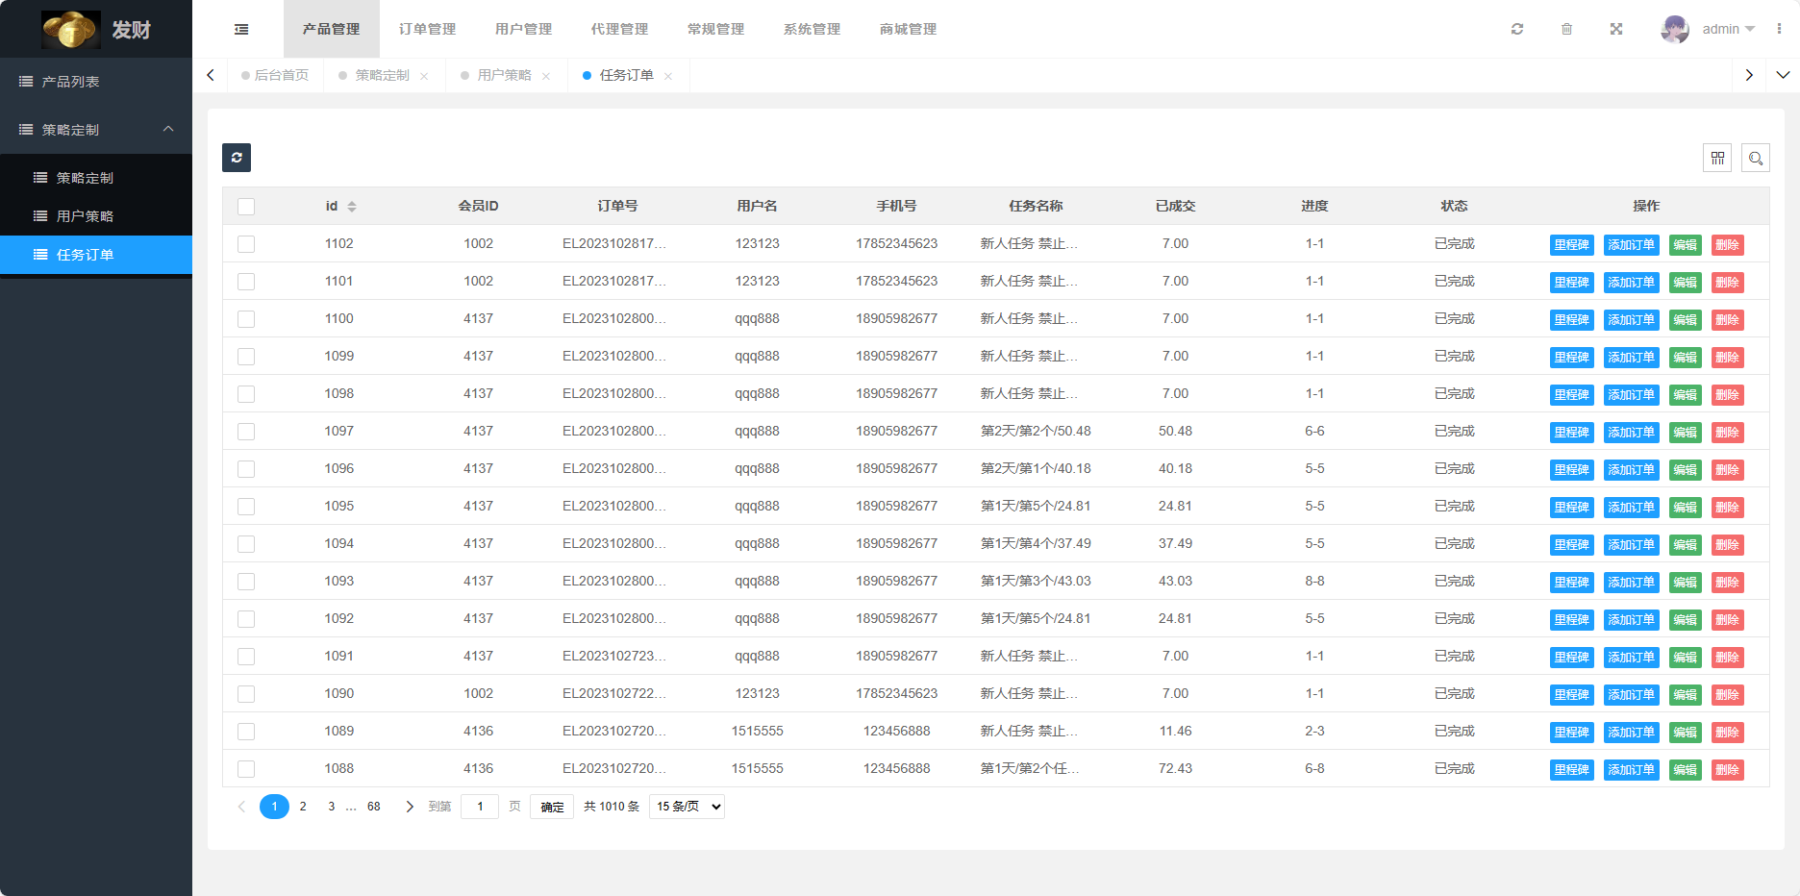The height and width of the screenshot is (896, 1800).
Task: Tick the select-all checkbox in the table header
Action: pyautogui.click(x=246, y=207)
